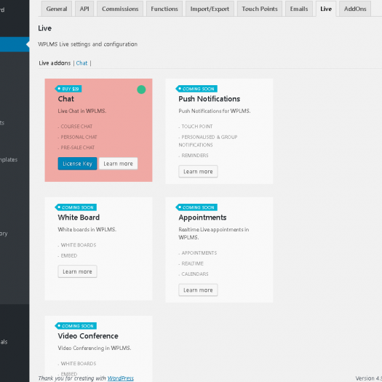382x382 pixels.
Task: Click the COURSE CHAT feature text
Action: [76, 127]
